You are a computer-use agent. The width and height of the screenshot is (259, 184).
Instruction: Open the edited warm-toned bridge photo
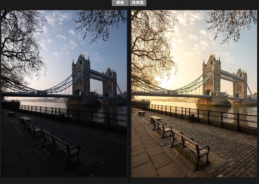(x=194, y=94)
